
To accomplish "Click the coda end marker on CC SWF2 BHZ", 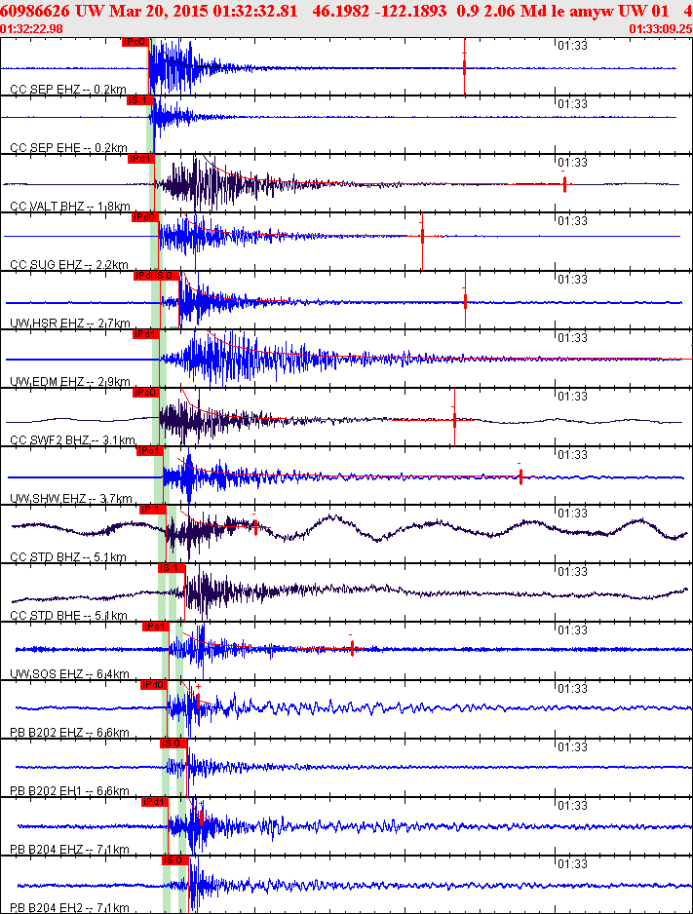I will pos(454,420).
